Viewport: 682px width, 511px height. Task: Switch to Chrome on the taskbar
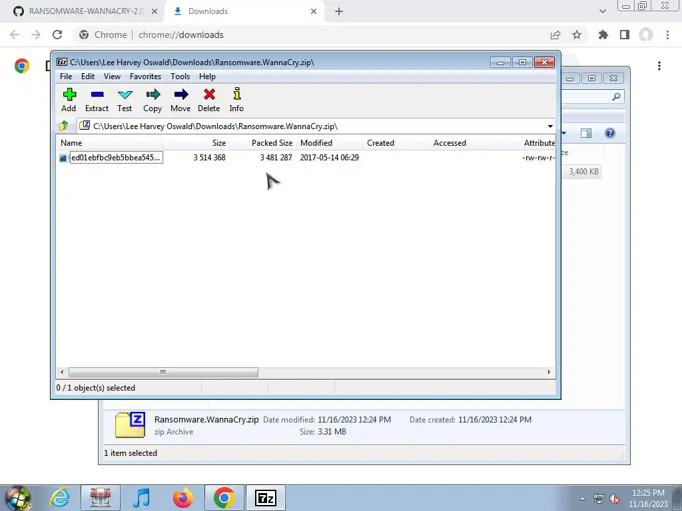pos(224,498)
